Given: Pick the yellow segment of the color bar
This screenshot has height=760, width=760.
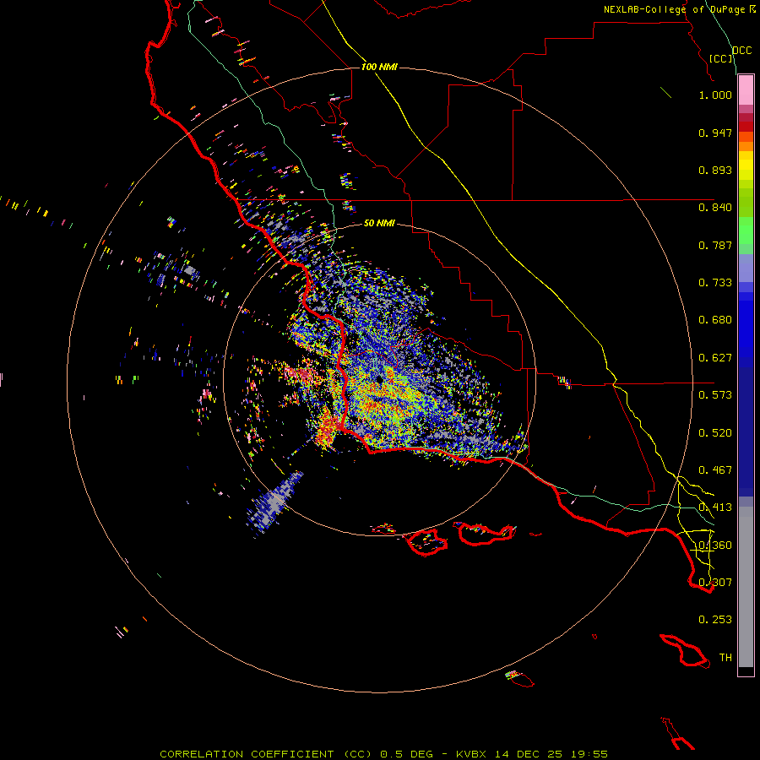Looking at the screenshot, I should (x=746, y=166).
